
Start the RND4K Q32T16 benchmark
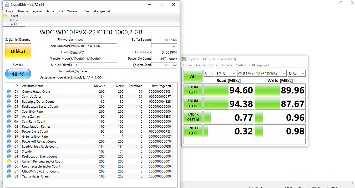(x=193, y=117)
